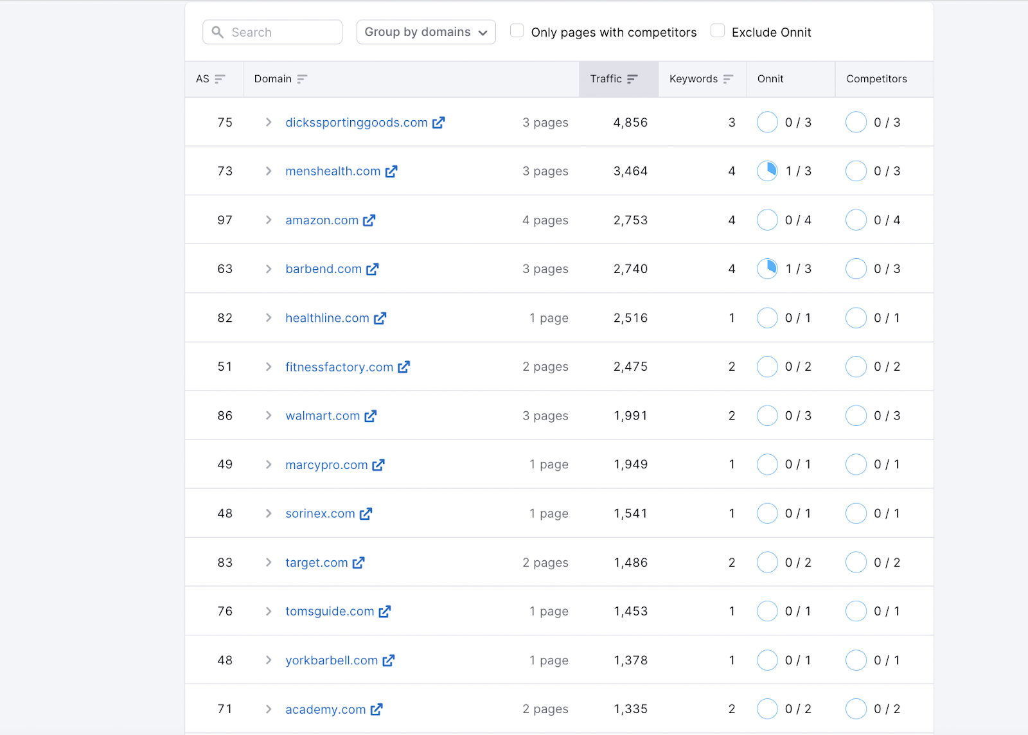Open external link icon beside dickssportinggoods.com

coord(438,123)
